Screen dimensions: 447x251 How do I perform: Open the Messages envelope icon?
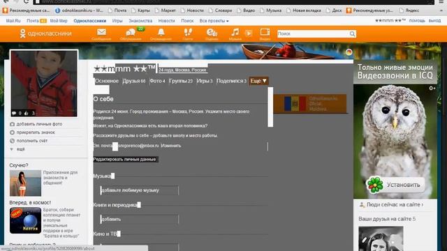pos(101,33)
